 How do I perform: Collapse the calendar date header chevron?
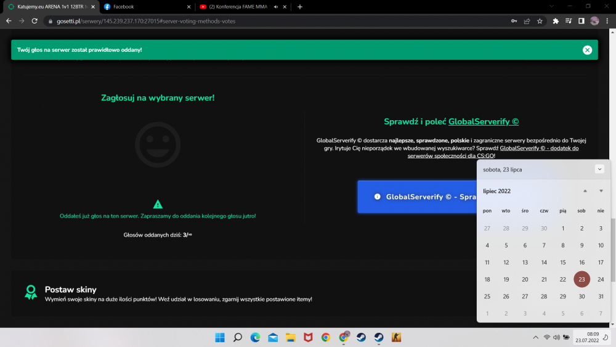click(x=599, y=169)
